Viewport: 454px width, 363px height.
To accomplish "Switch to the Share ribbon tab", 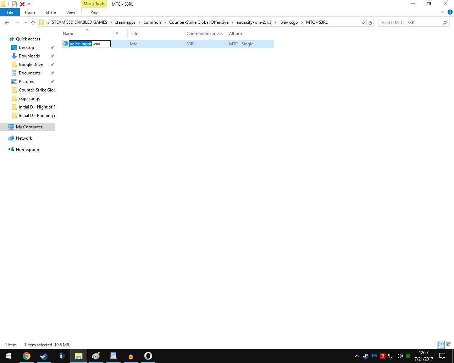I will [51, 12].
